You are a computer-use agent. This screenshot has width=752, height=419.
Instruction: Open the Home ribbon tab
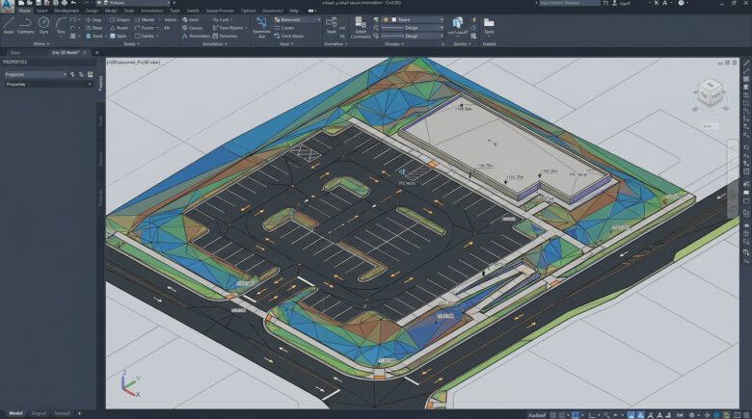tap(24, 10)
